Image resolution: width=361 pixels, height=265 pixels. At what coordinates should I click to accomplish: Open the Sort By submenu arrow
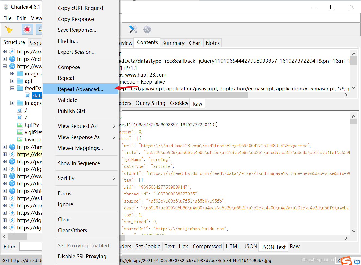114,178
